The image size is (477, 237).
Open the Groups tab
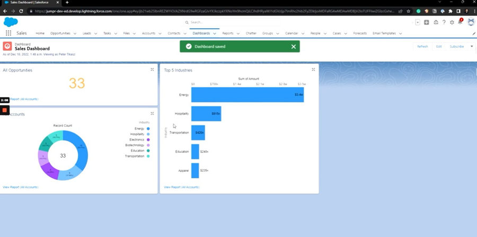pyautogui.click(x=268, y=33)
